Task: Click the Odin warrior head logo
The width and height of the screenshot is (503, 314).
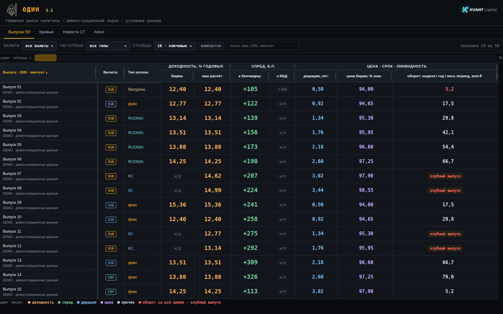Action: click(x=12, y=10)
